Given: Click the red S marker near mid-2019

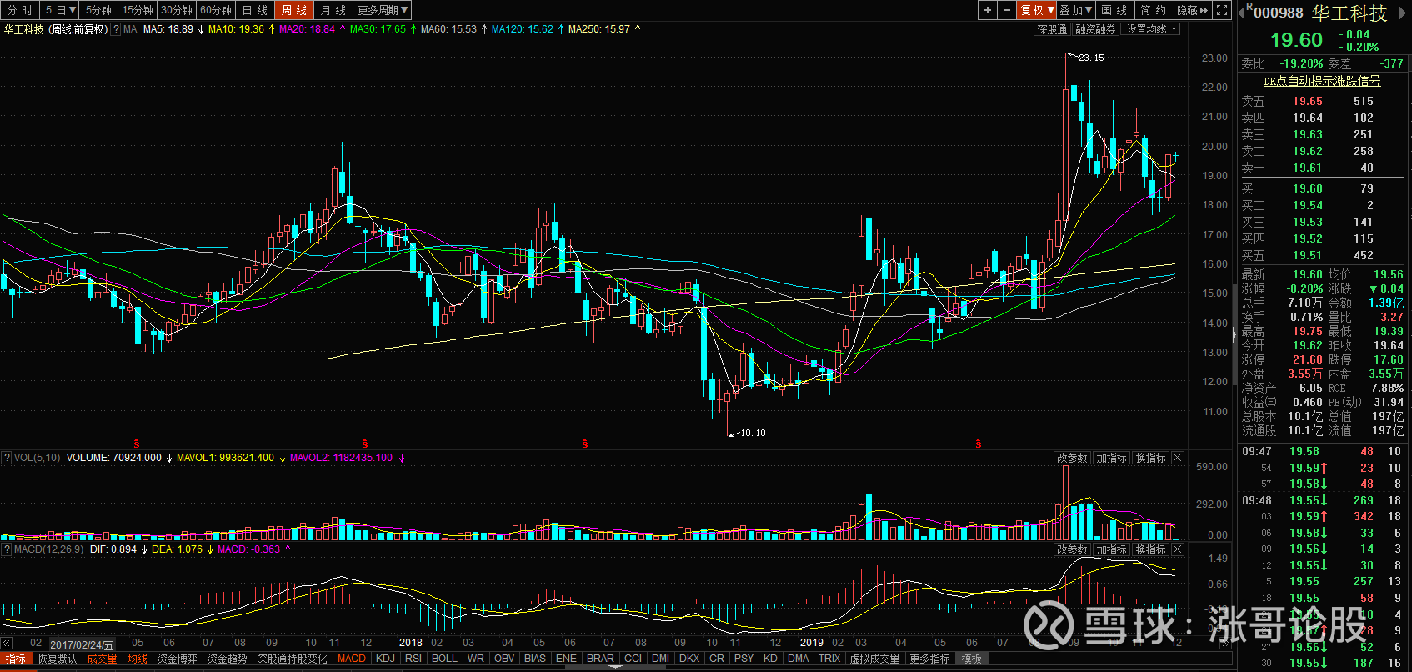Looking at the screenshot, I should pyautogui.click(x=979, y=444).
